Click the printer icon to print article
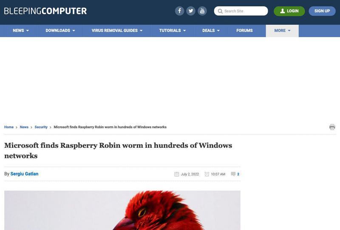 [x=332, y=127]
